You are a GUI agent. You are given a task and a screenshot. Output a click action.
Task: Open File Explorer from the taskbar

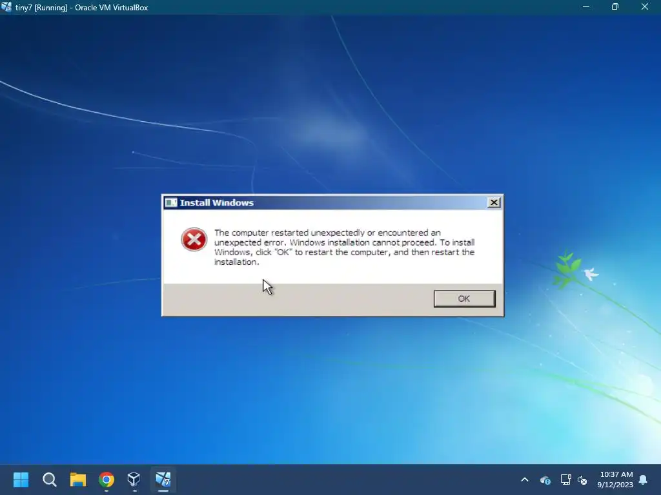(78, 480)
